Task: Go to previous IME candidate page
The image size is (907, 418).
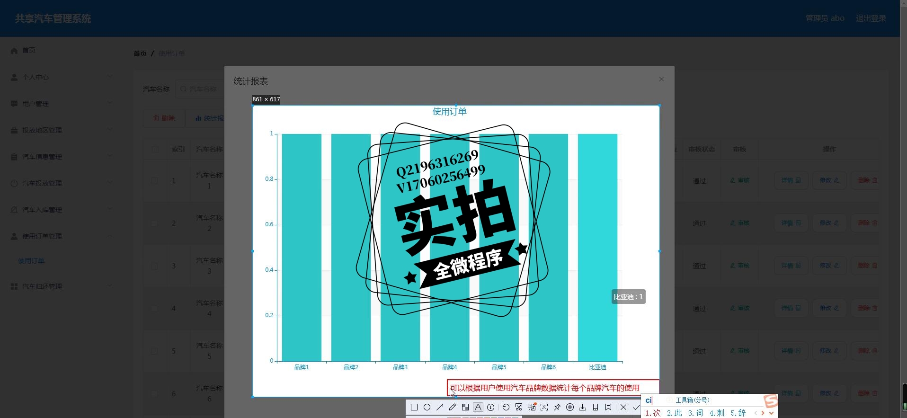Action: coord(756,413)
